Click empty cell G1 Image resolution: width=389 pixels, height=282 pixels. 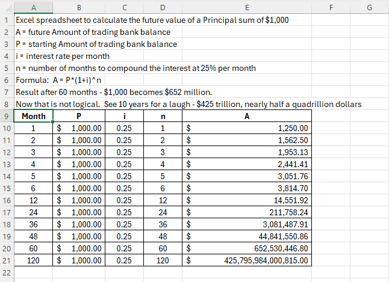pos(369,20)
